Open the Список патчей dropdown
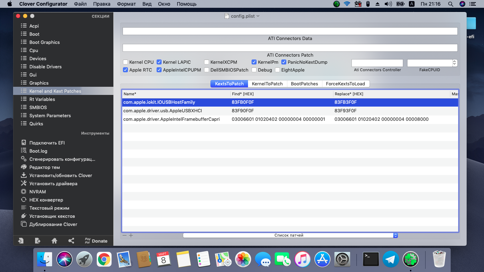484x272 pixels. click(291, 235)
